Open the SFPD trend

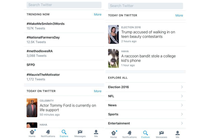[x=64, y=65]
